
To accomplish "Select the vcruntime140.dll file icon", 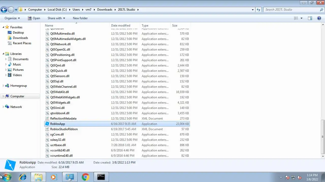I will tap(47, 156).
